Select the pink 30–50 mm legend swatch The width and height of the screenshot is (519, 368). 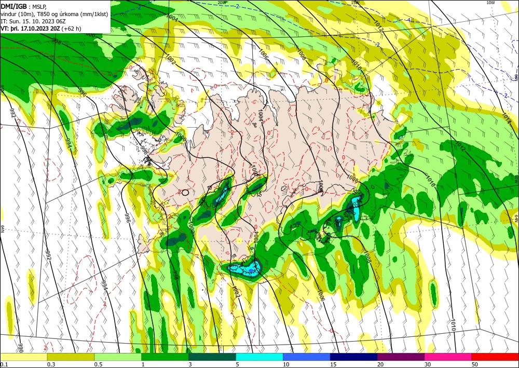point(448,357)
